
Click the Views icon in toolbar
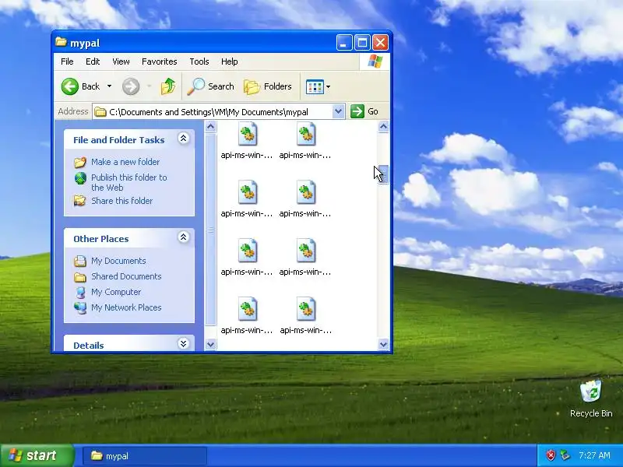pyautogui.click(x=315, y=86)
